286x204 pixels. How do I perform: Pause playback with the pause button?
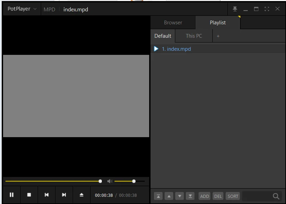12,195
